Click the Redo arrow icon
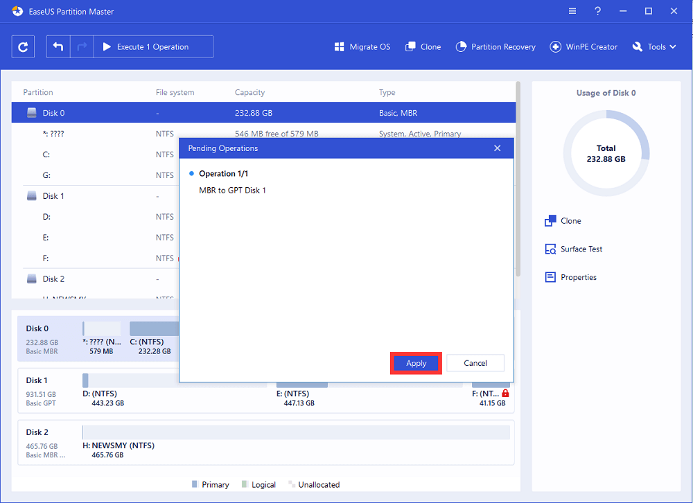 [82, 47]
